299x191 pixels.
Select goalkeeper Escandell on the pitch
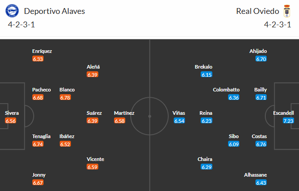click(x=283, y=113)
